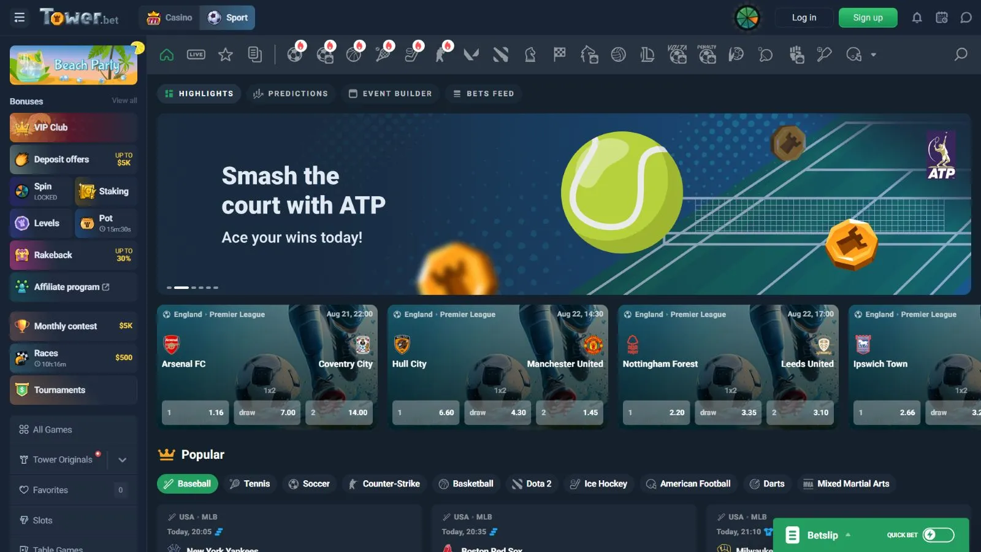981x552 pixels.
Task: Select the Ice Hockey sport icon
Action: coord(413,55)
